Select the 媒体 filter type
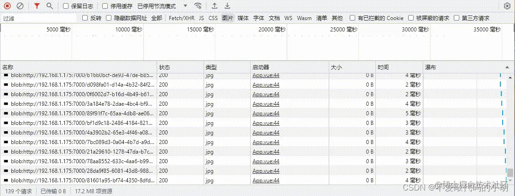 coord(243,18)
